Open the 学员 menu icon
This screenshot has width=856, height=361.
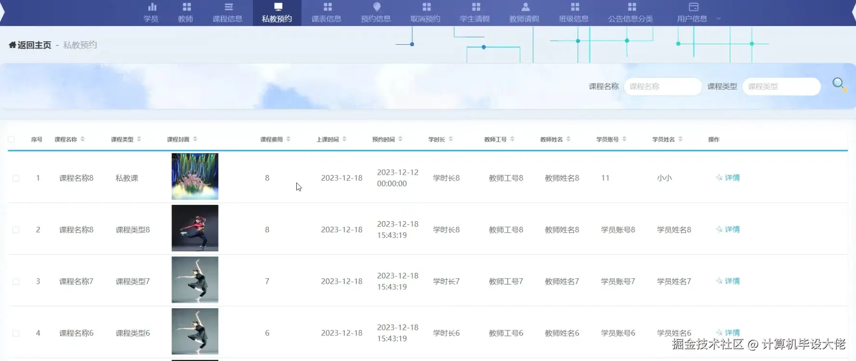(x=152, y=7)
